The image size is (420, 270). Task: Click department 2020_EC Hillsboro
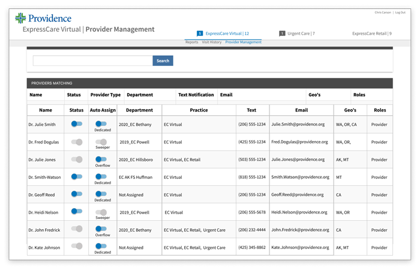136,160
